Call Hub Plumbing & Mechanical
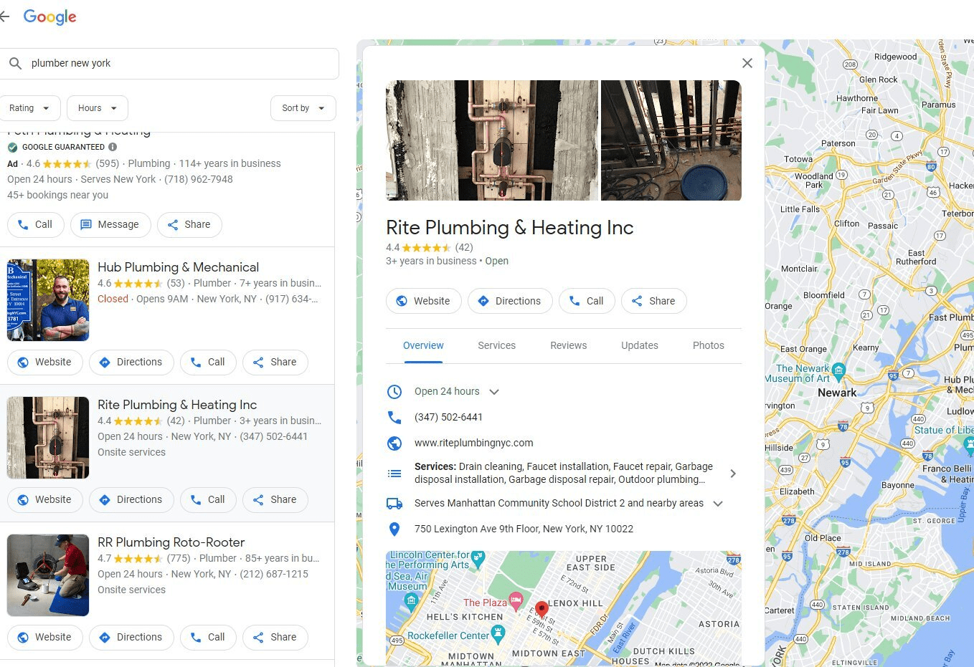Image resolution: width=974 pixels, height=667 pixels. coord(208,362)
